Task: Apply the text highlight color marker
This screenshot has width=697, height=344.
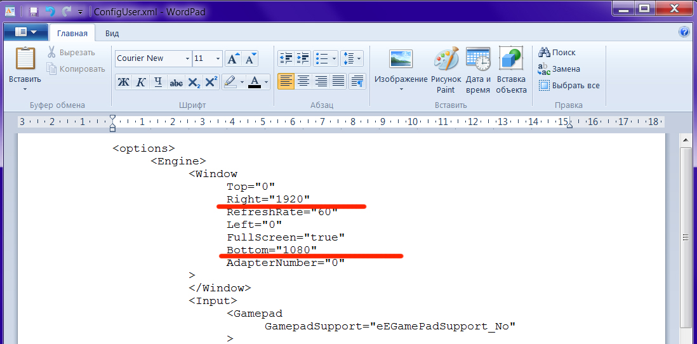Action: pyautogui.click(x=230, y=83)
